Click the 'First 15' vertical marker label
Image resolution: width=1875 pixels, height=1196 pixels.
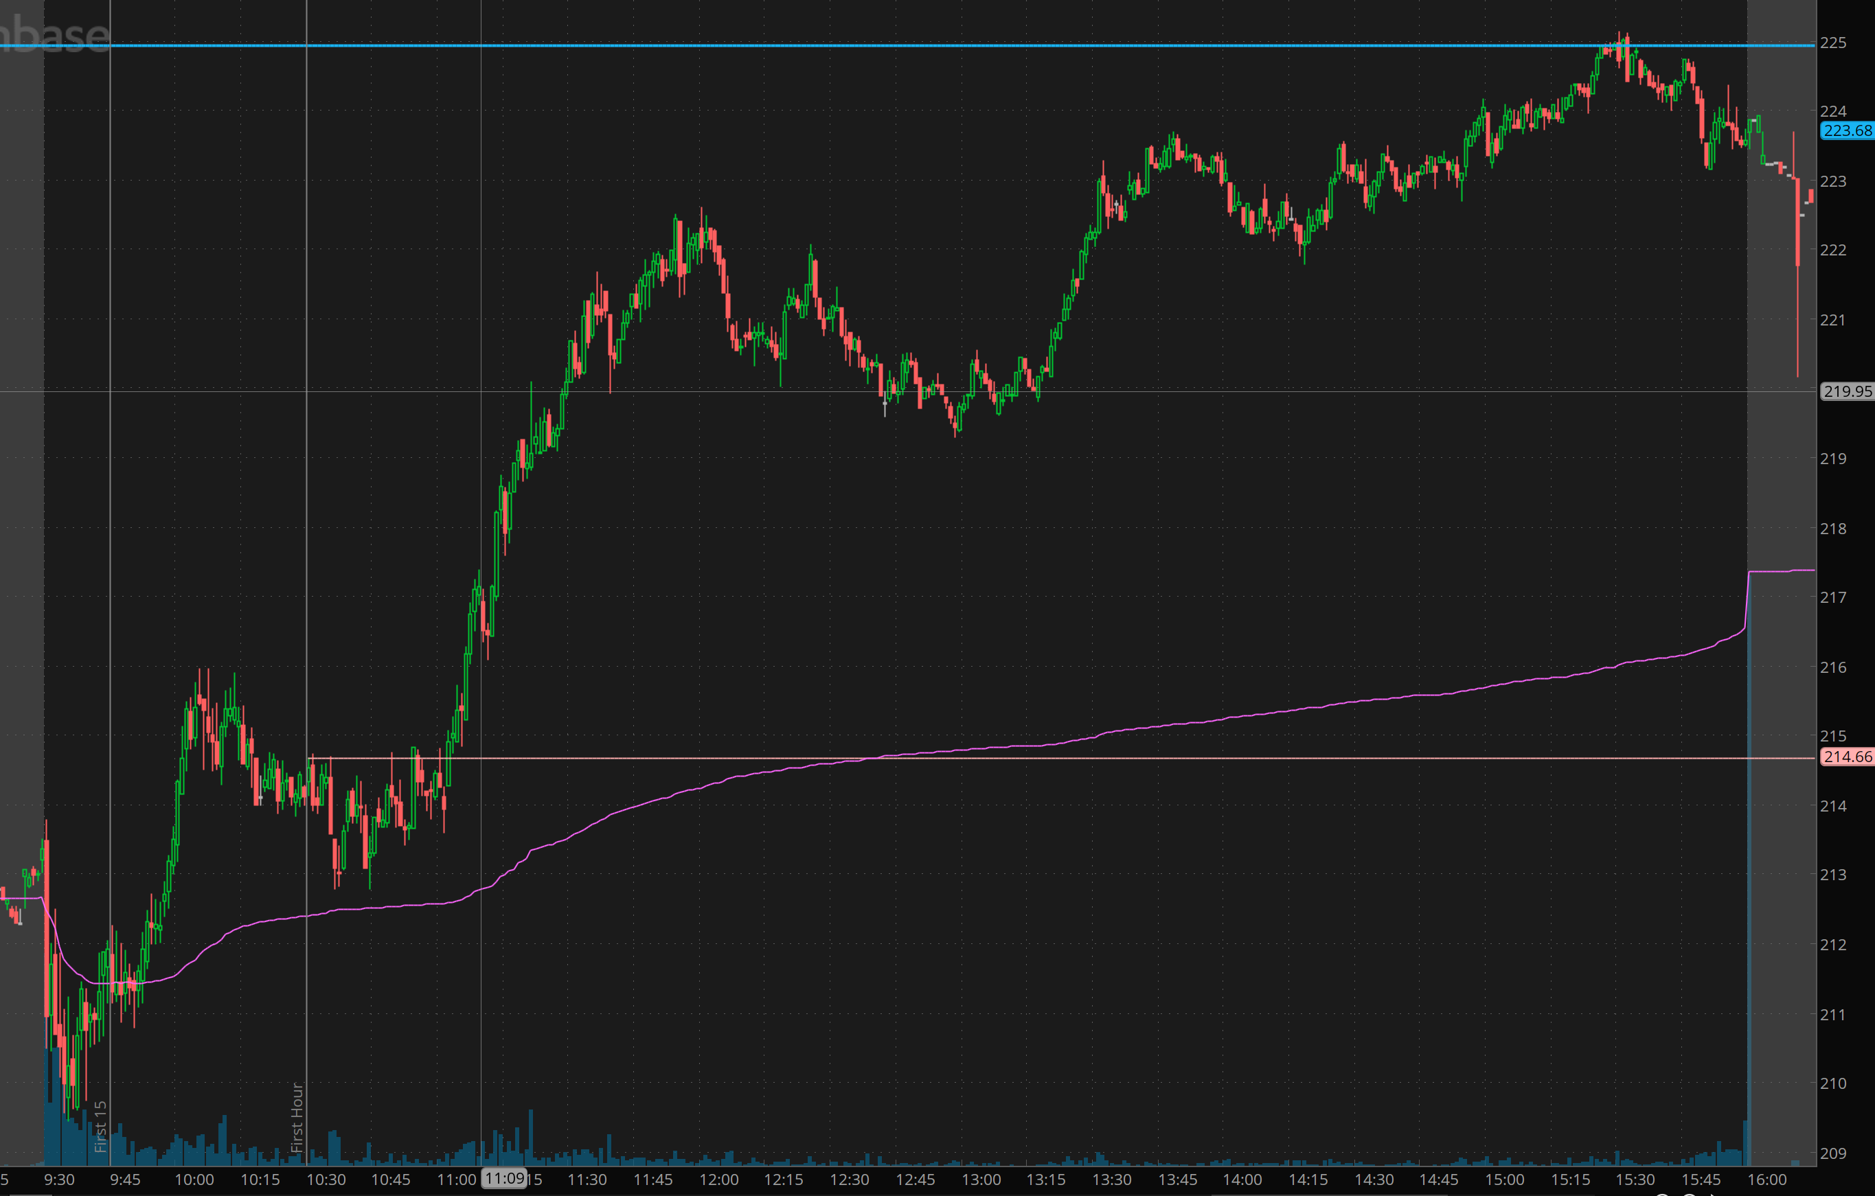tap(100, 1126)
